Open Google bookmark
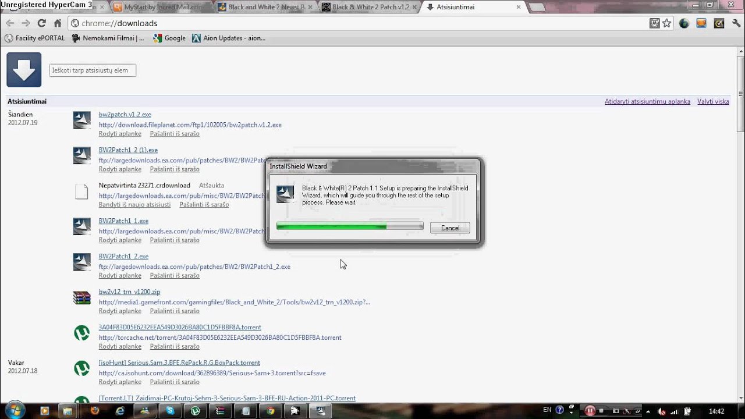This screenshot has height=419, width=745. tap(169, 38)
